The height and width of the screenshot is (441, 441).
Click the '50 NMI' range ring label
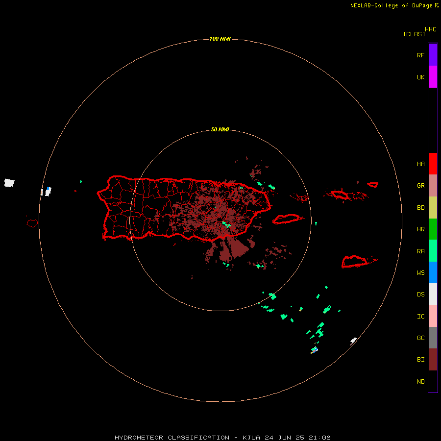point(220,129)
